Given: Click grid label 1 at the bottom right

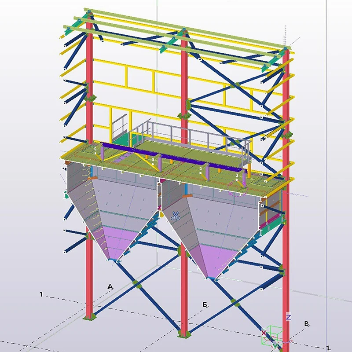Looking at the screenshot, I should point(328,348).
